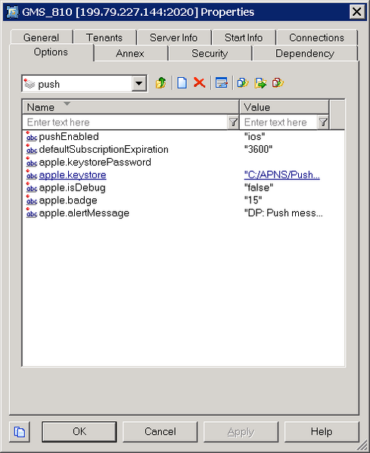This screenshot has width=370, height=453.
Task: Click the copy icon button beside OK
Action: 20,432
